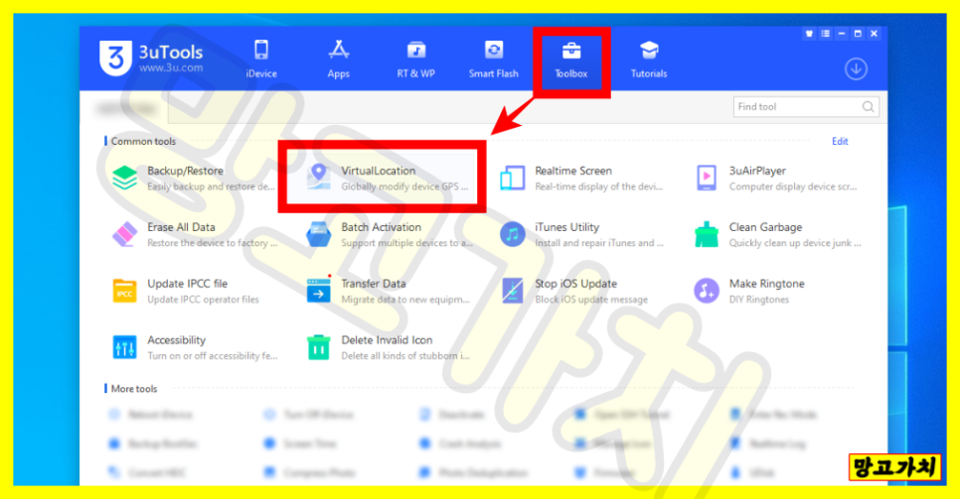
Task: Click the Batch Activation label text
Action: (x=381, y=227)
